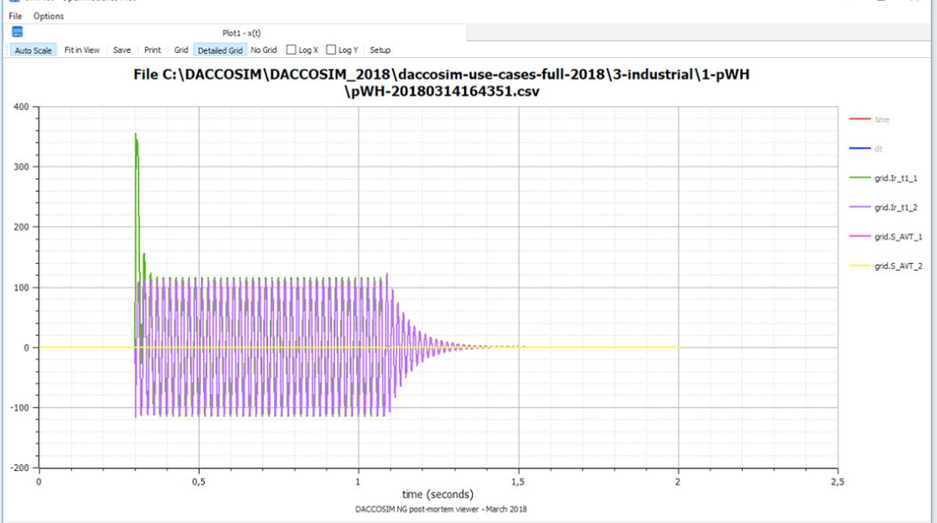Open plot Setup dialog
This screenshot has height=523, width=937.
point(380,50)
